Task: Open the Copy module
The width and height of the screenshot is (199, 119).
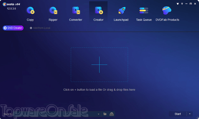Action: pos(30,14)
